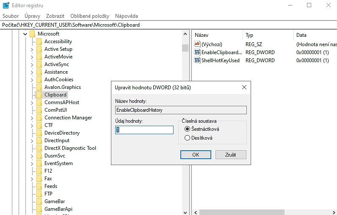
Task: Click the Connection Manager folder icon
Action: point(39,118)
